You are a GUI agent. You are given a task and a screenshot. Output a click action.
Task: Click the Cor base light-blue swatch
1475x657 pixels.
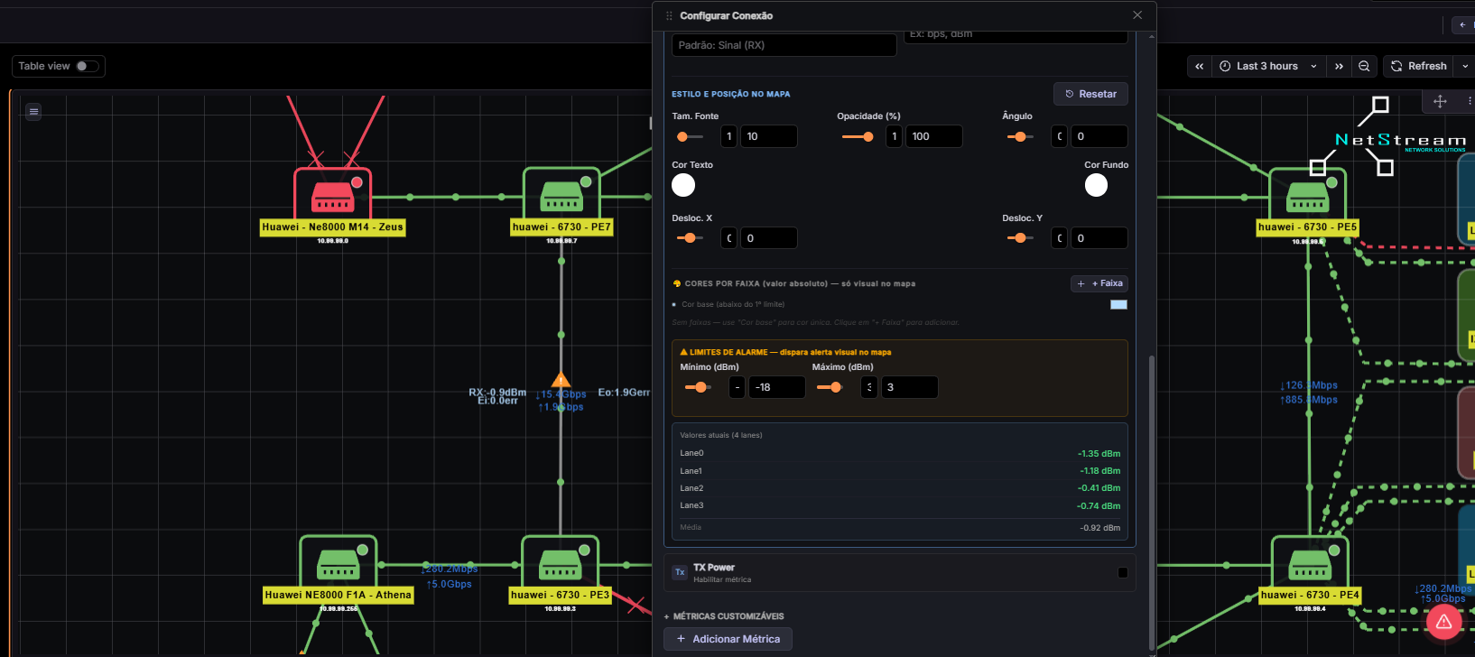pos(1118,305)
